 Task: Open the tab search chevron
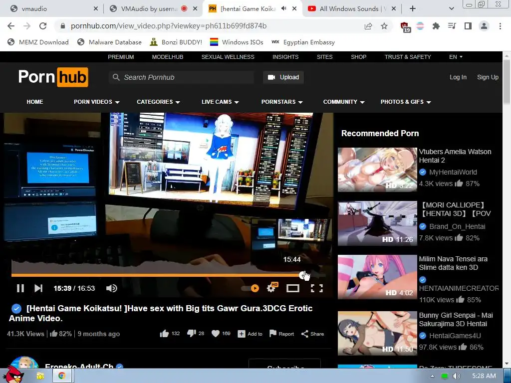[451, 9]
